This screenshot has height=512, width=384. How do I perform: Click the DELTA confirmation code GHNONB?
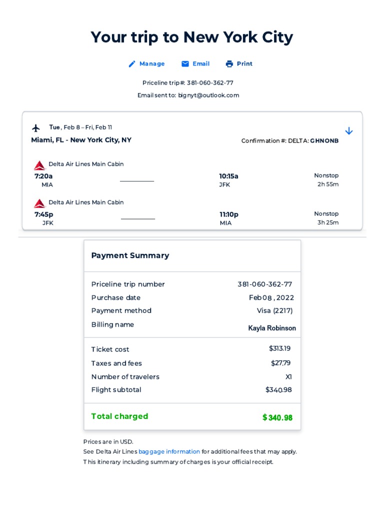tap(324, 141)
